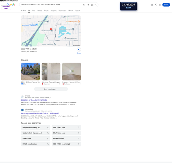Expand the More dropdown

click(x=71, y=11)
